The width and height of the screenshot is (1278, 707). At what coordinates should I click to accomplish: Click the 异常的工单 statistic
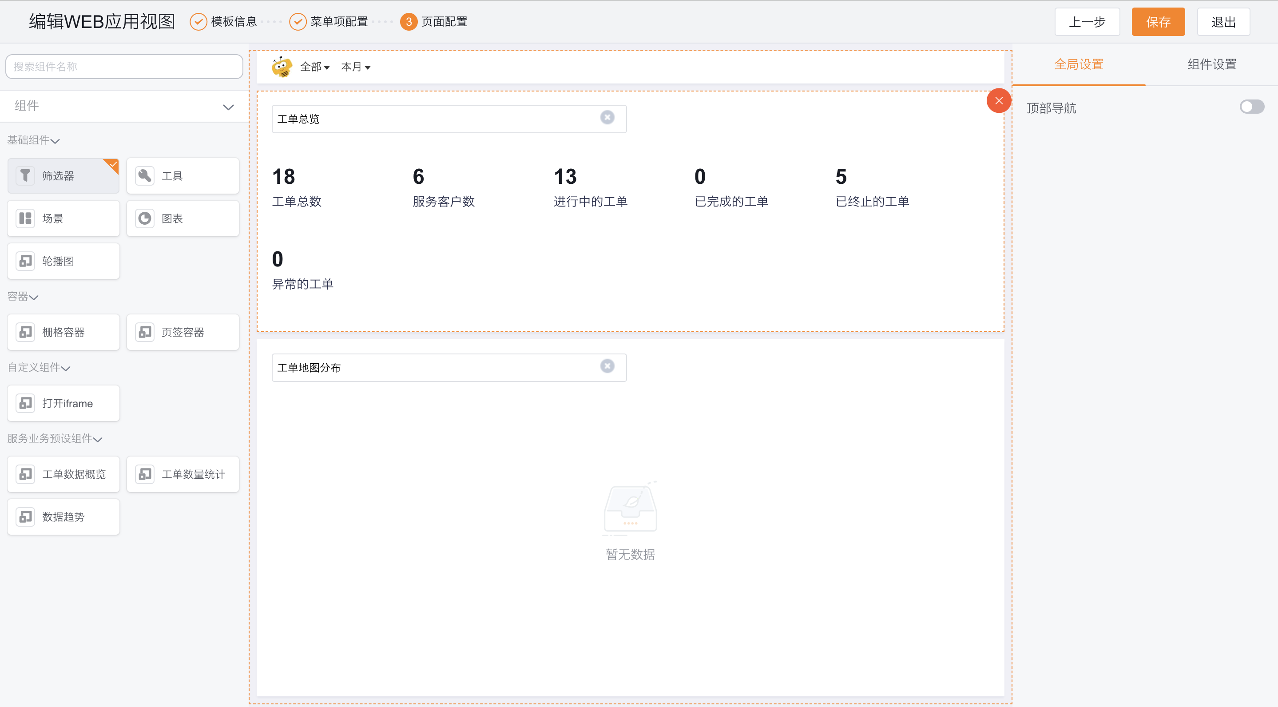[303, 270]
